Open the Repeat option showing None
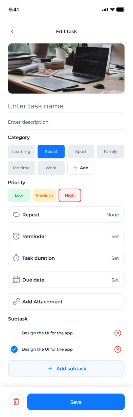133x417 pixels. 66,214
